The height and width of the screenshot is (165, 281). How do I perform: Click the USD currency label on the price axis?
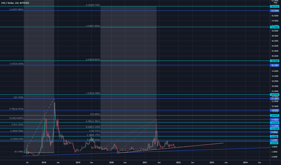275,3
